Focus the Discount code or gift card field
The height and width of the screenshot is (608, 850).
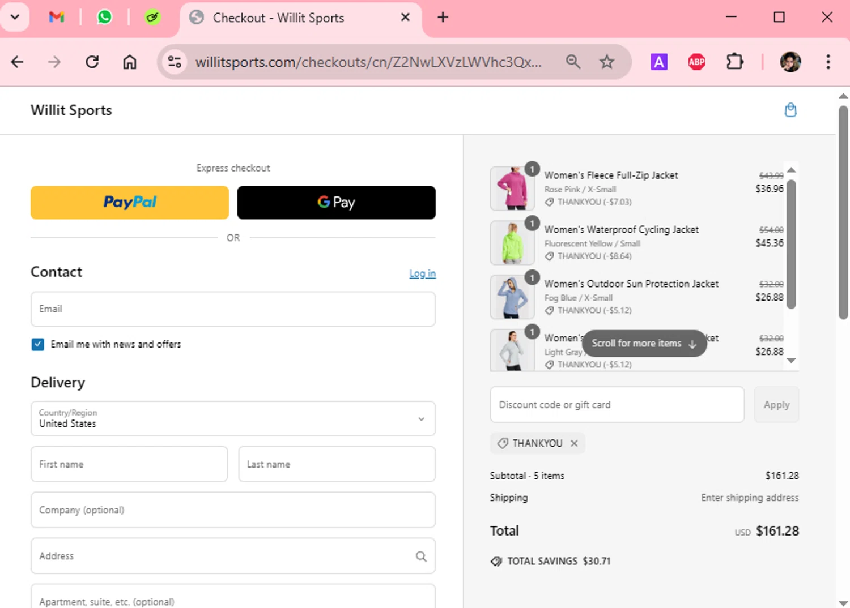617,405
